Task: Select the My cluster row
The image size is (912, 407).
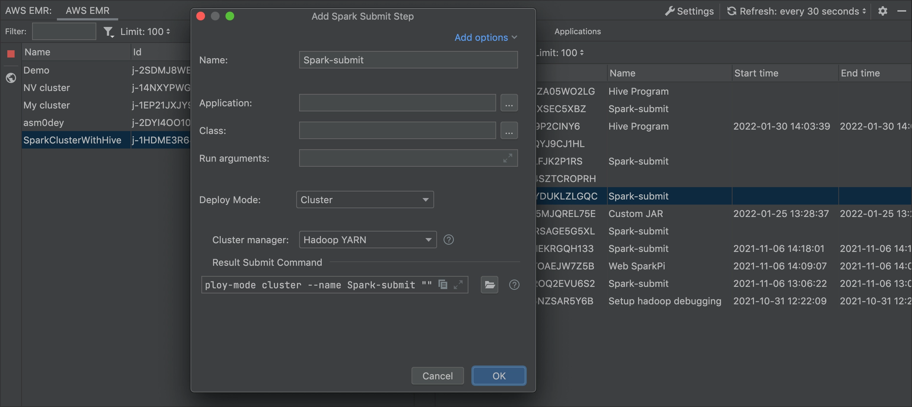Action: pyautogui.click(x=106, y=105)
